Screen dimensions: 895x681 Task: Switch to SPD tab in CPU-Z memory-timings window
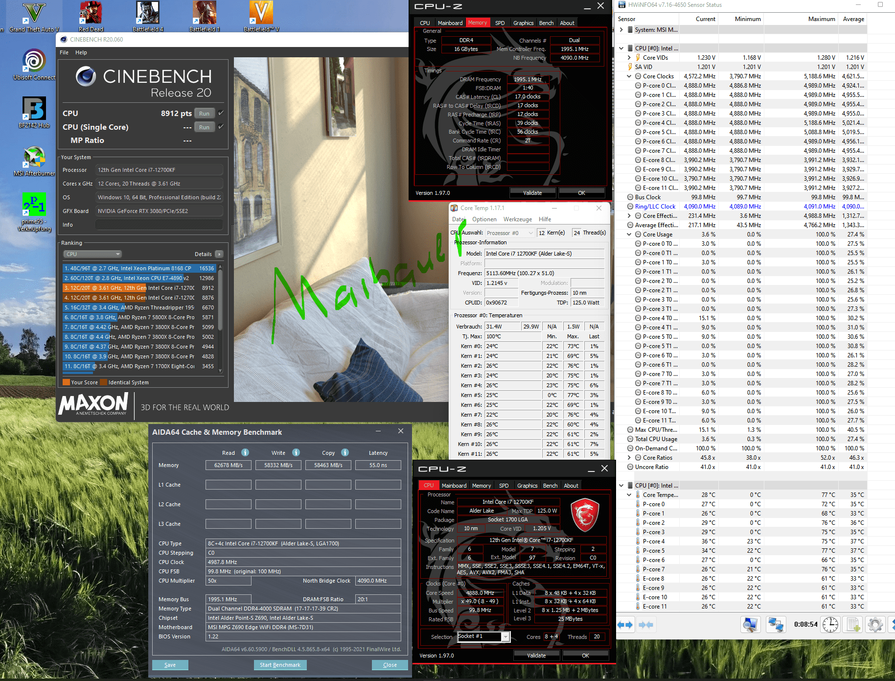click(x=500, y=23)
